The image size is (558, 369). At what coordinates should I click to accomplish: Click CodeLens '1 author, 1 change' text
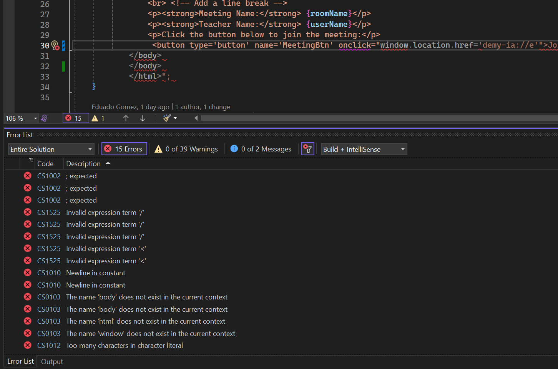pyautogui.click(x=203, y=107)
